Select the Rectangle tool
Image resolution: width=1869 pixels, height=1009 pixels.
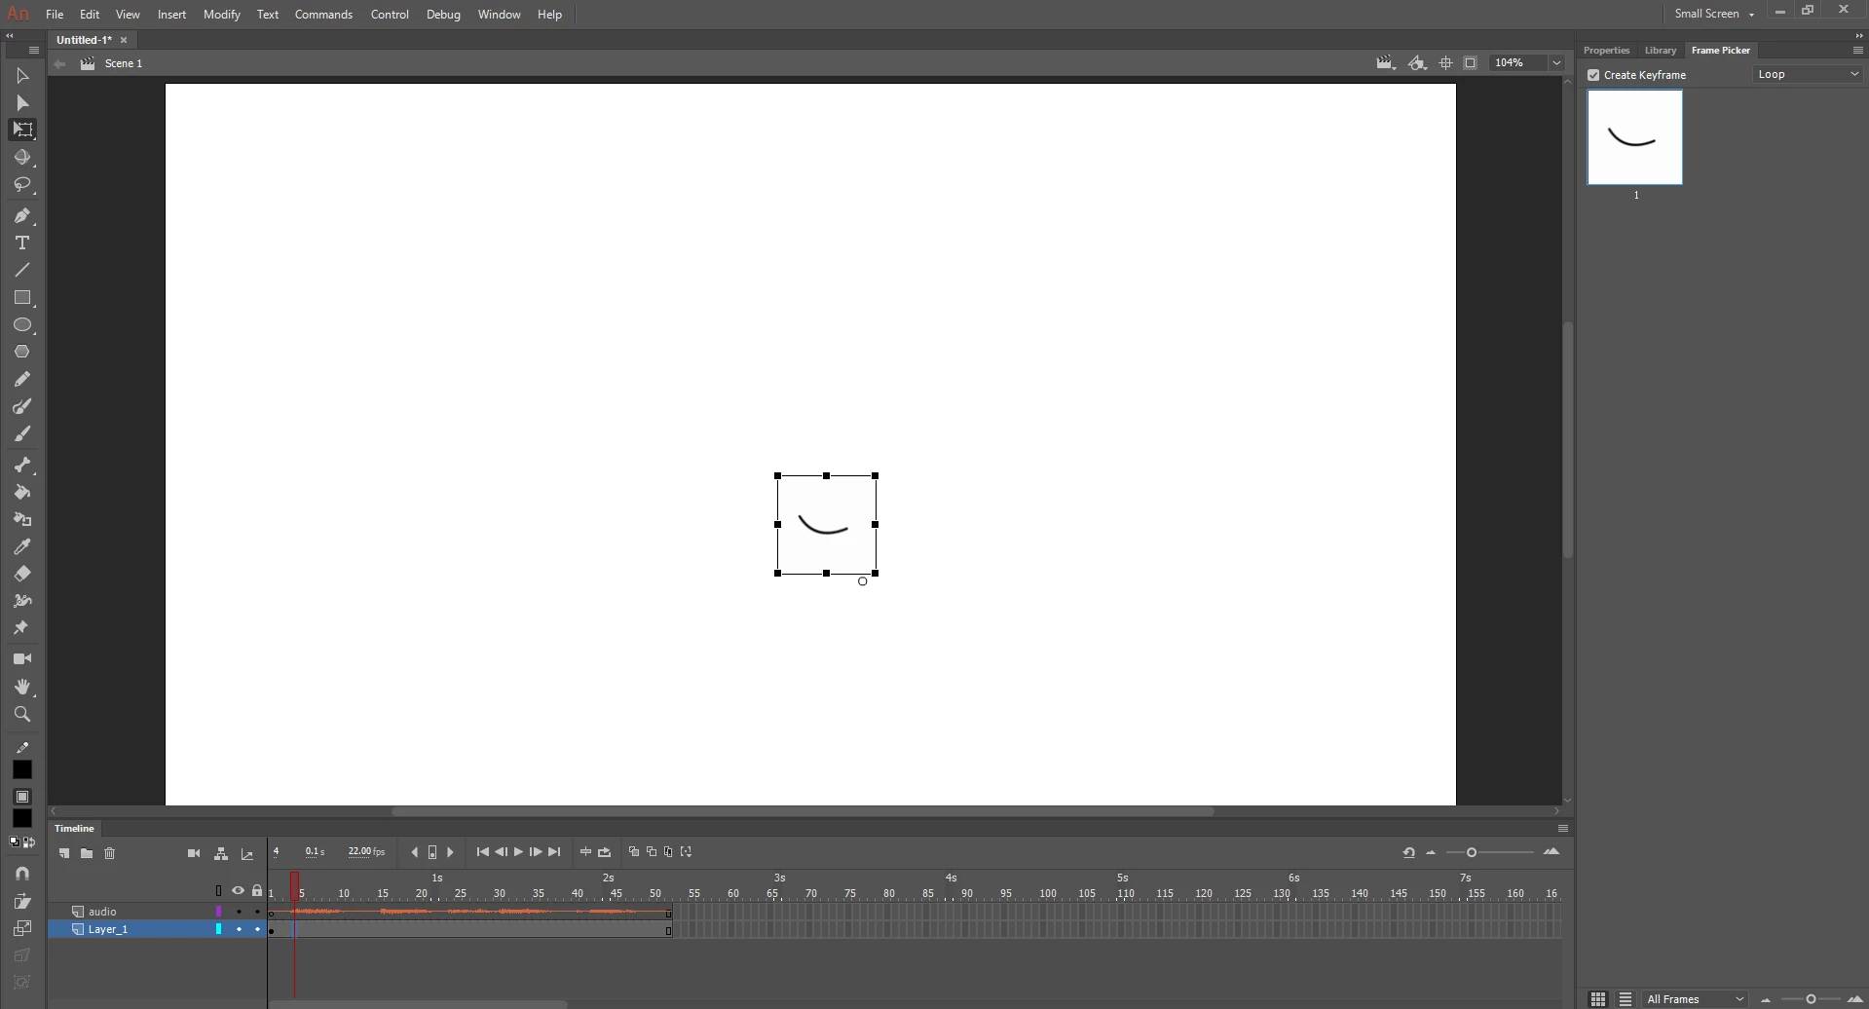tap(22, 297)
